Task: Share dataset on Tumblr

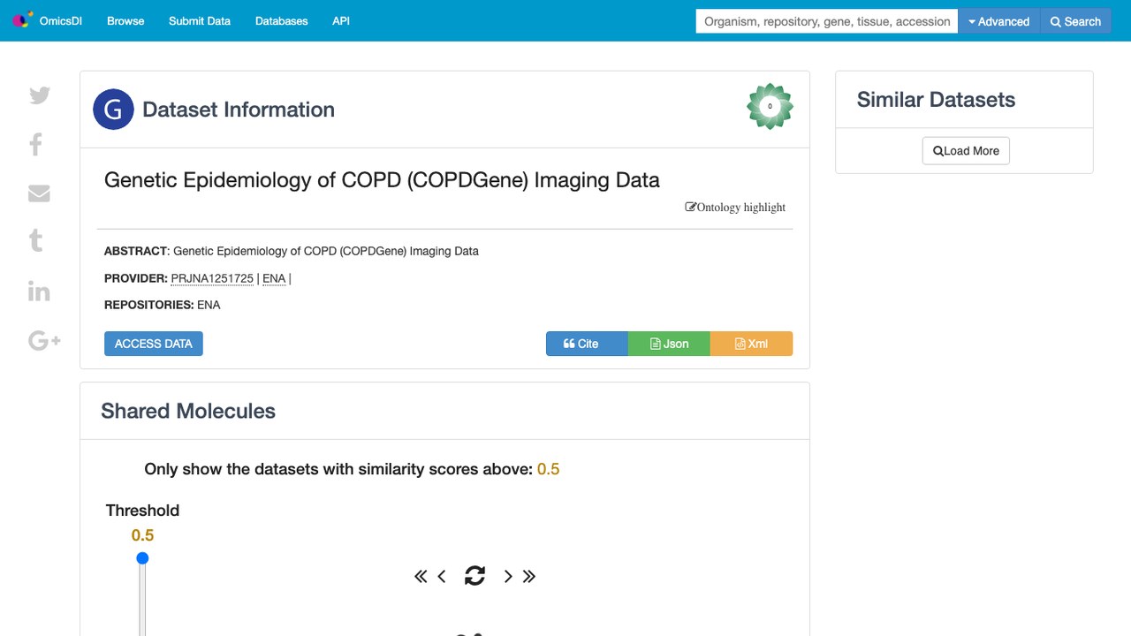Action: coord(36,240)
